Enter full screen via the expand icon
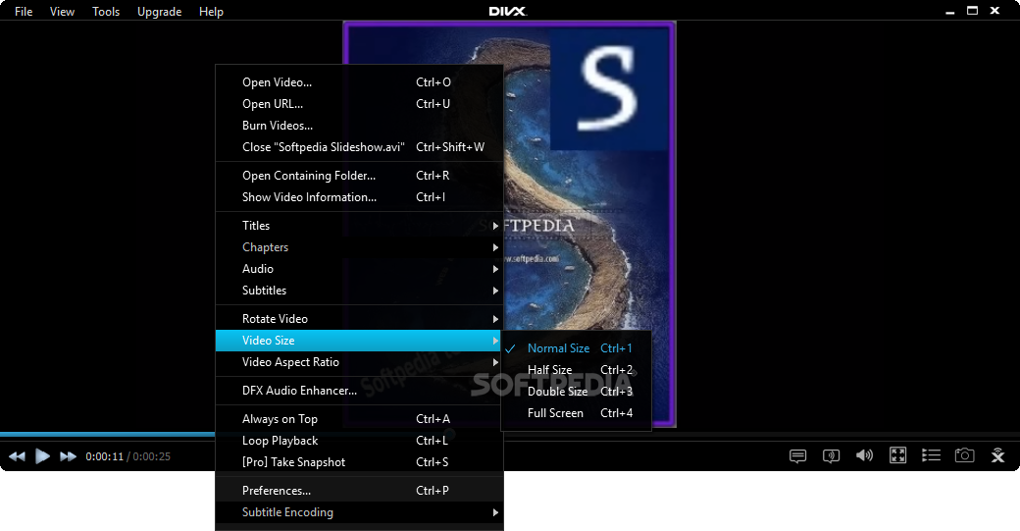The height and width of the screenshot is (531, 1020). pyautogui.click(x=897, y=455)
